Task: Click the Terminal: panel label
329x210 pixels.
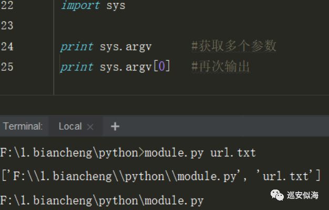Action: (23, 127)
